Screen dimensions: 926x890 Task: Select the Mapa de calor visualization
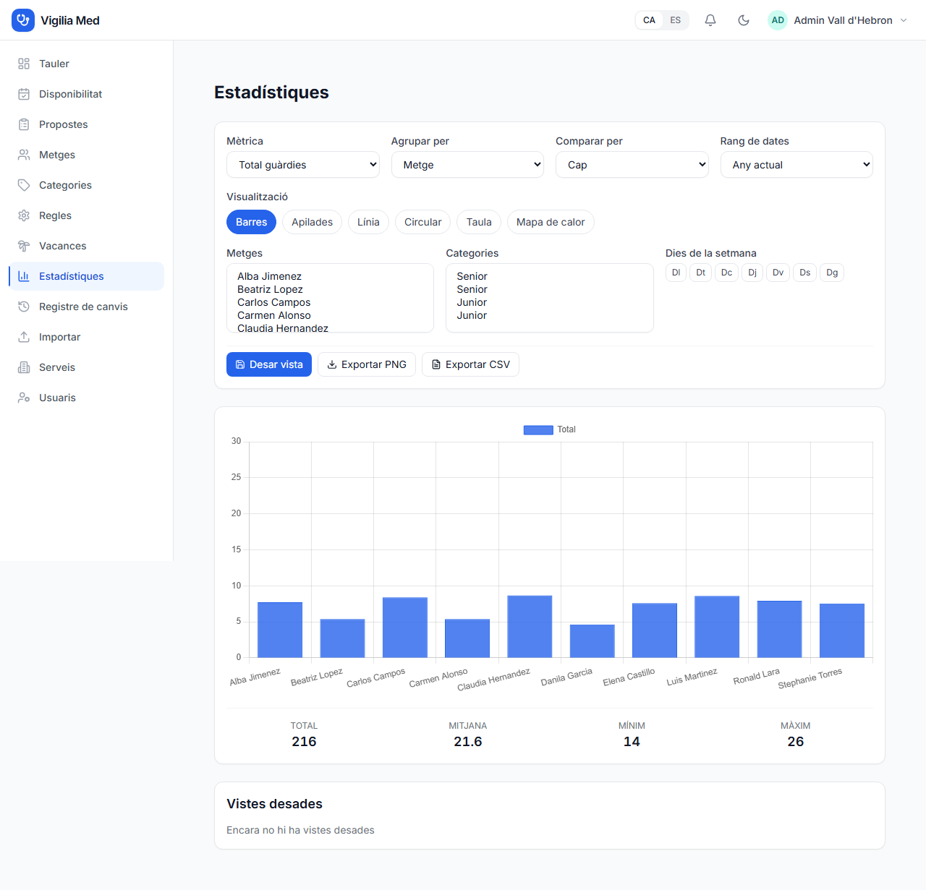[x=551, y=222]
